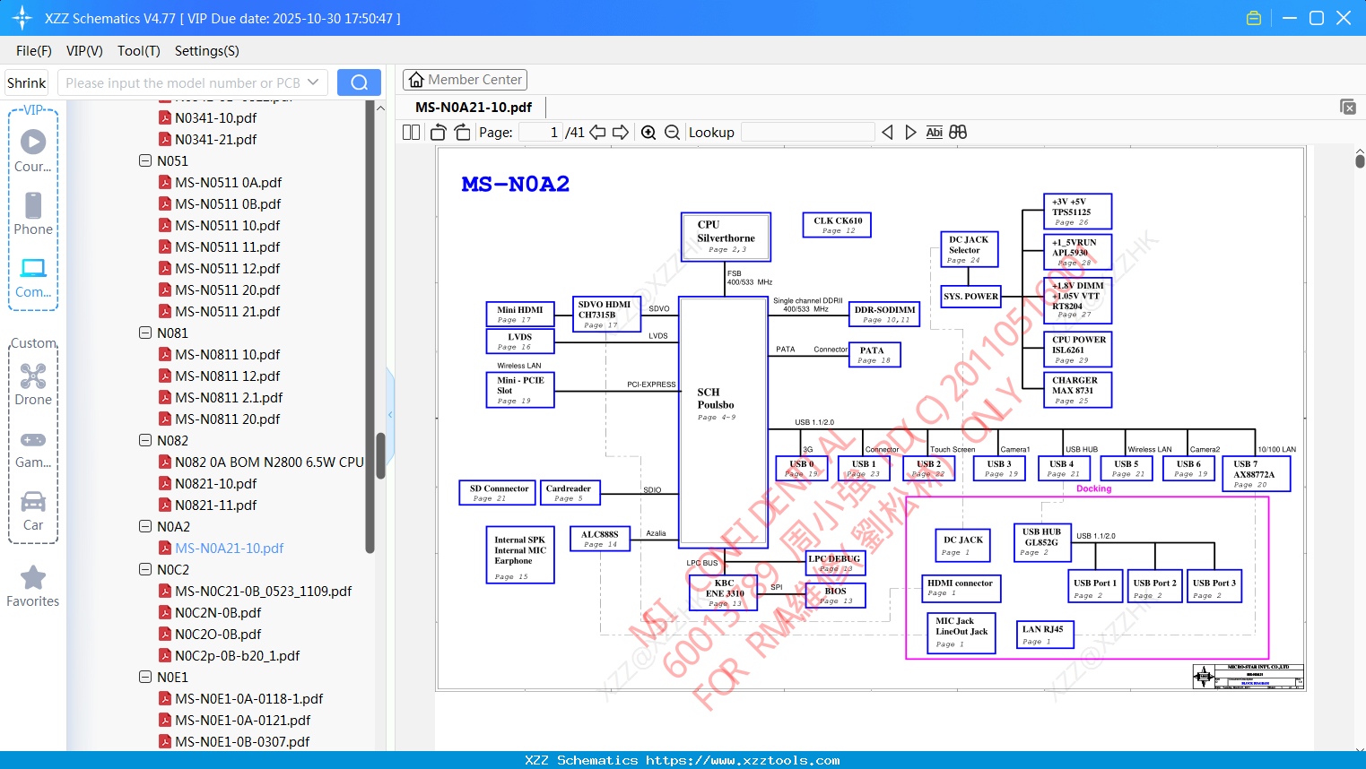This screenshot has height=769, width=1366.
Task: Open the binoculars find icon
Action: (958, 133)
